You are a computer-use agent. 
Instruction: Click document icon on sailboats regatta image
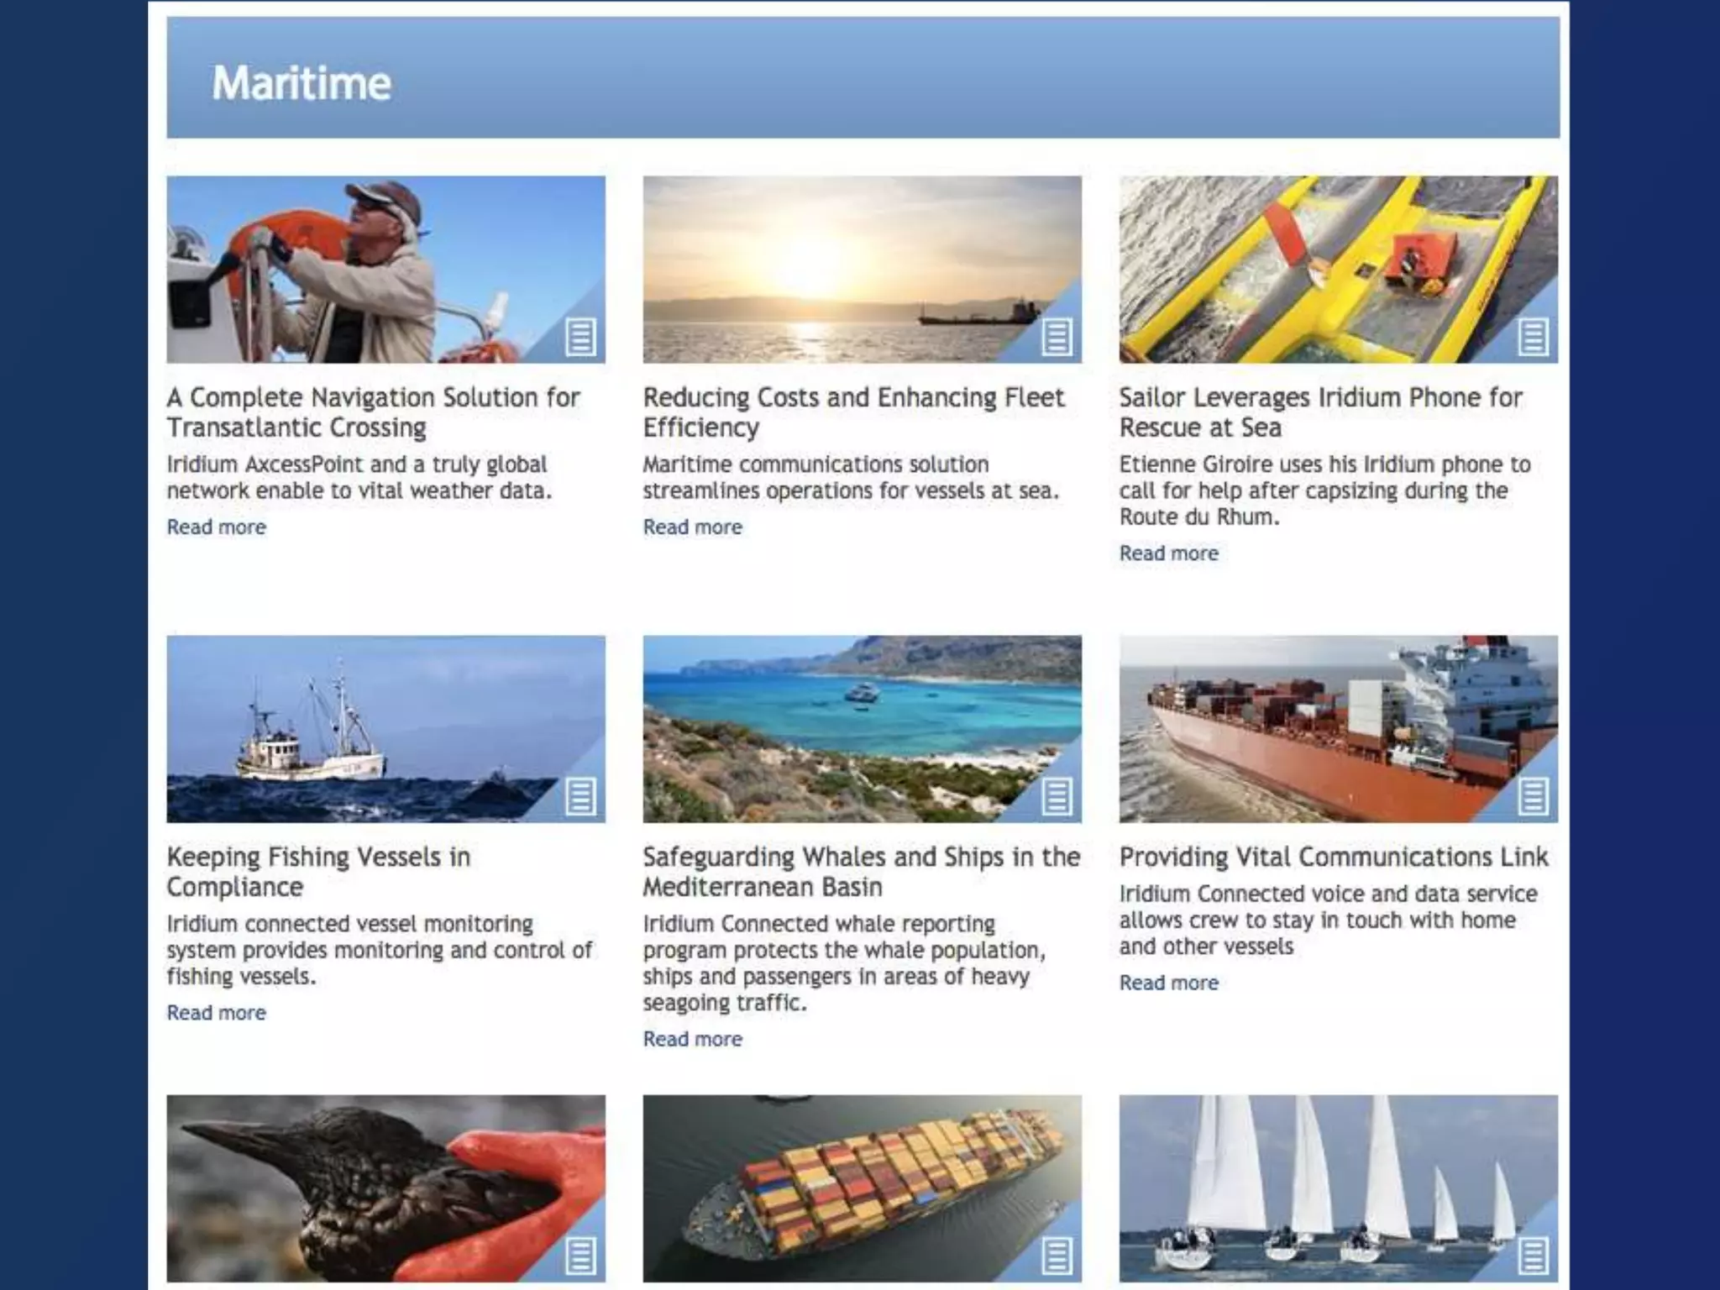click(1533, 1256)
